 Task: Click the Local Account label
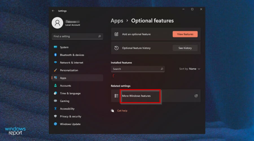point(73,25)
